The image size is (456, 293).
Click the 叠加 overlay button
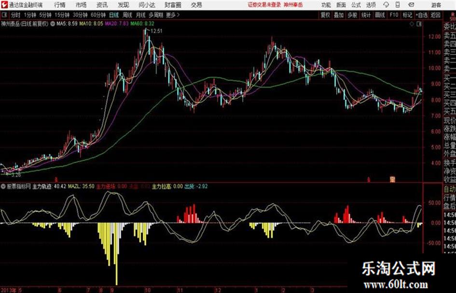[x=339, y=15]
